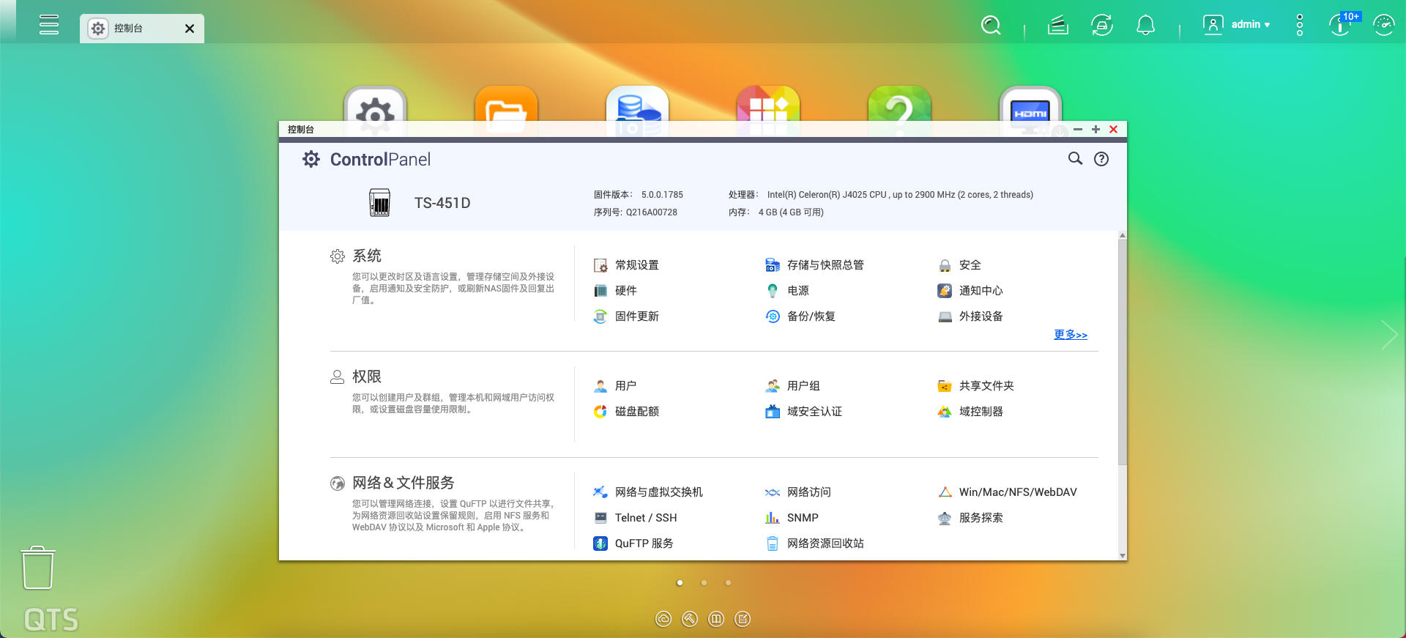Click second bottom dock circular icon
The image size is (1406, 638).
click(690, 619)
